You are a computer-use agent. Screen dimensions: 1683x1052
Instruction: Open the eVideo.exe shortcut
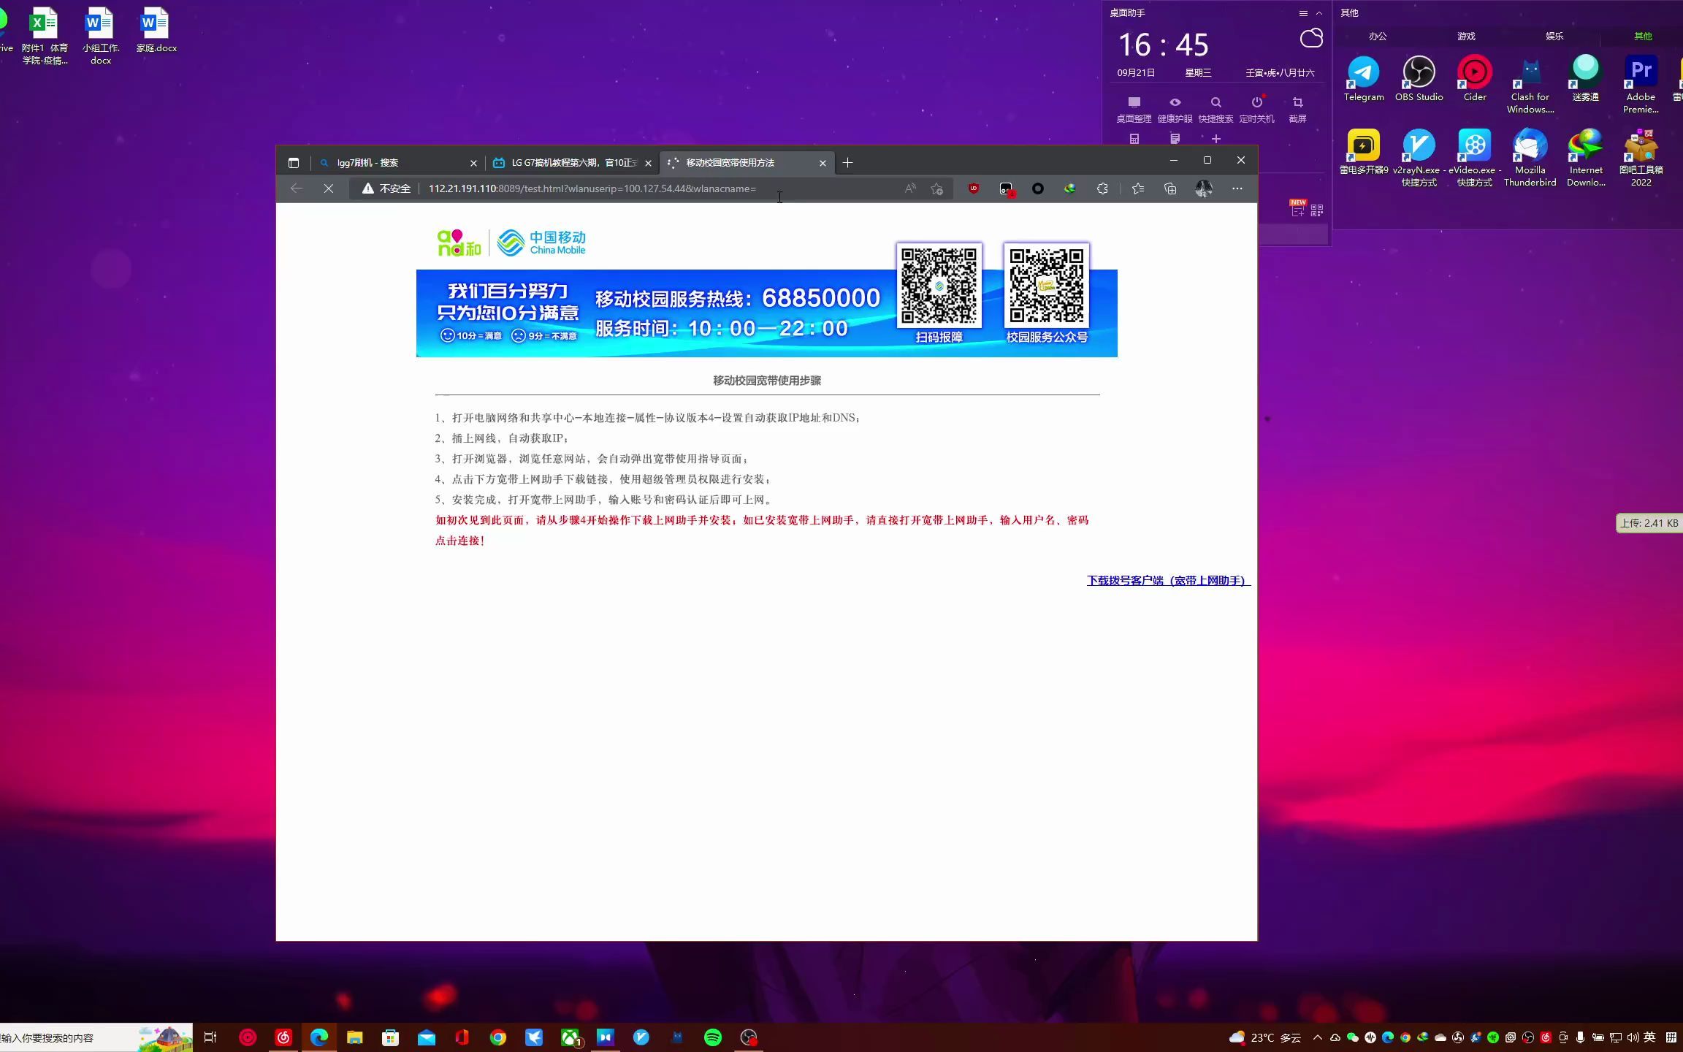1474,158
